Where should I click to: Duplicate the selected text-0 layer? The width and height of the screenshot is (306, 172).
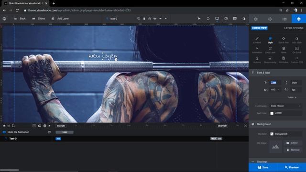(139, 19)
